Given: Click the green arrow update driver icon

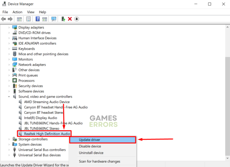Looking at the screenshot, I should [63, 19].
